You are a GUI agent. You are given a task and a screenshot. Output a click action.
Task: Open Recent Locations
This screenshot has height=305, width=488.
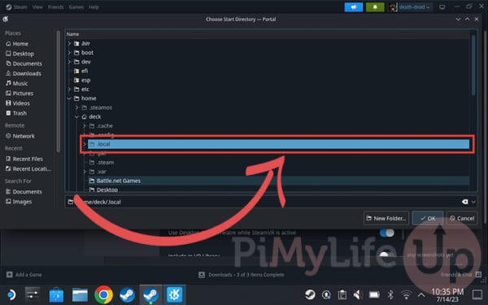coord(28,169)
